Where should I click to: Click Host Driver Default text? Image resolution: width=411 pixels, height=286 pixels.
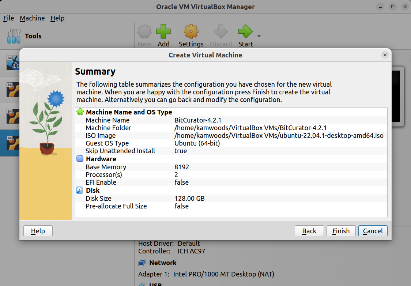pyautogui.click(x=169, y=244)
